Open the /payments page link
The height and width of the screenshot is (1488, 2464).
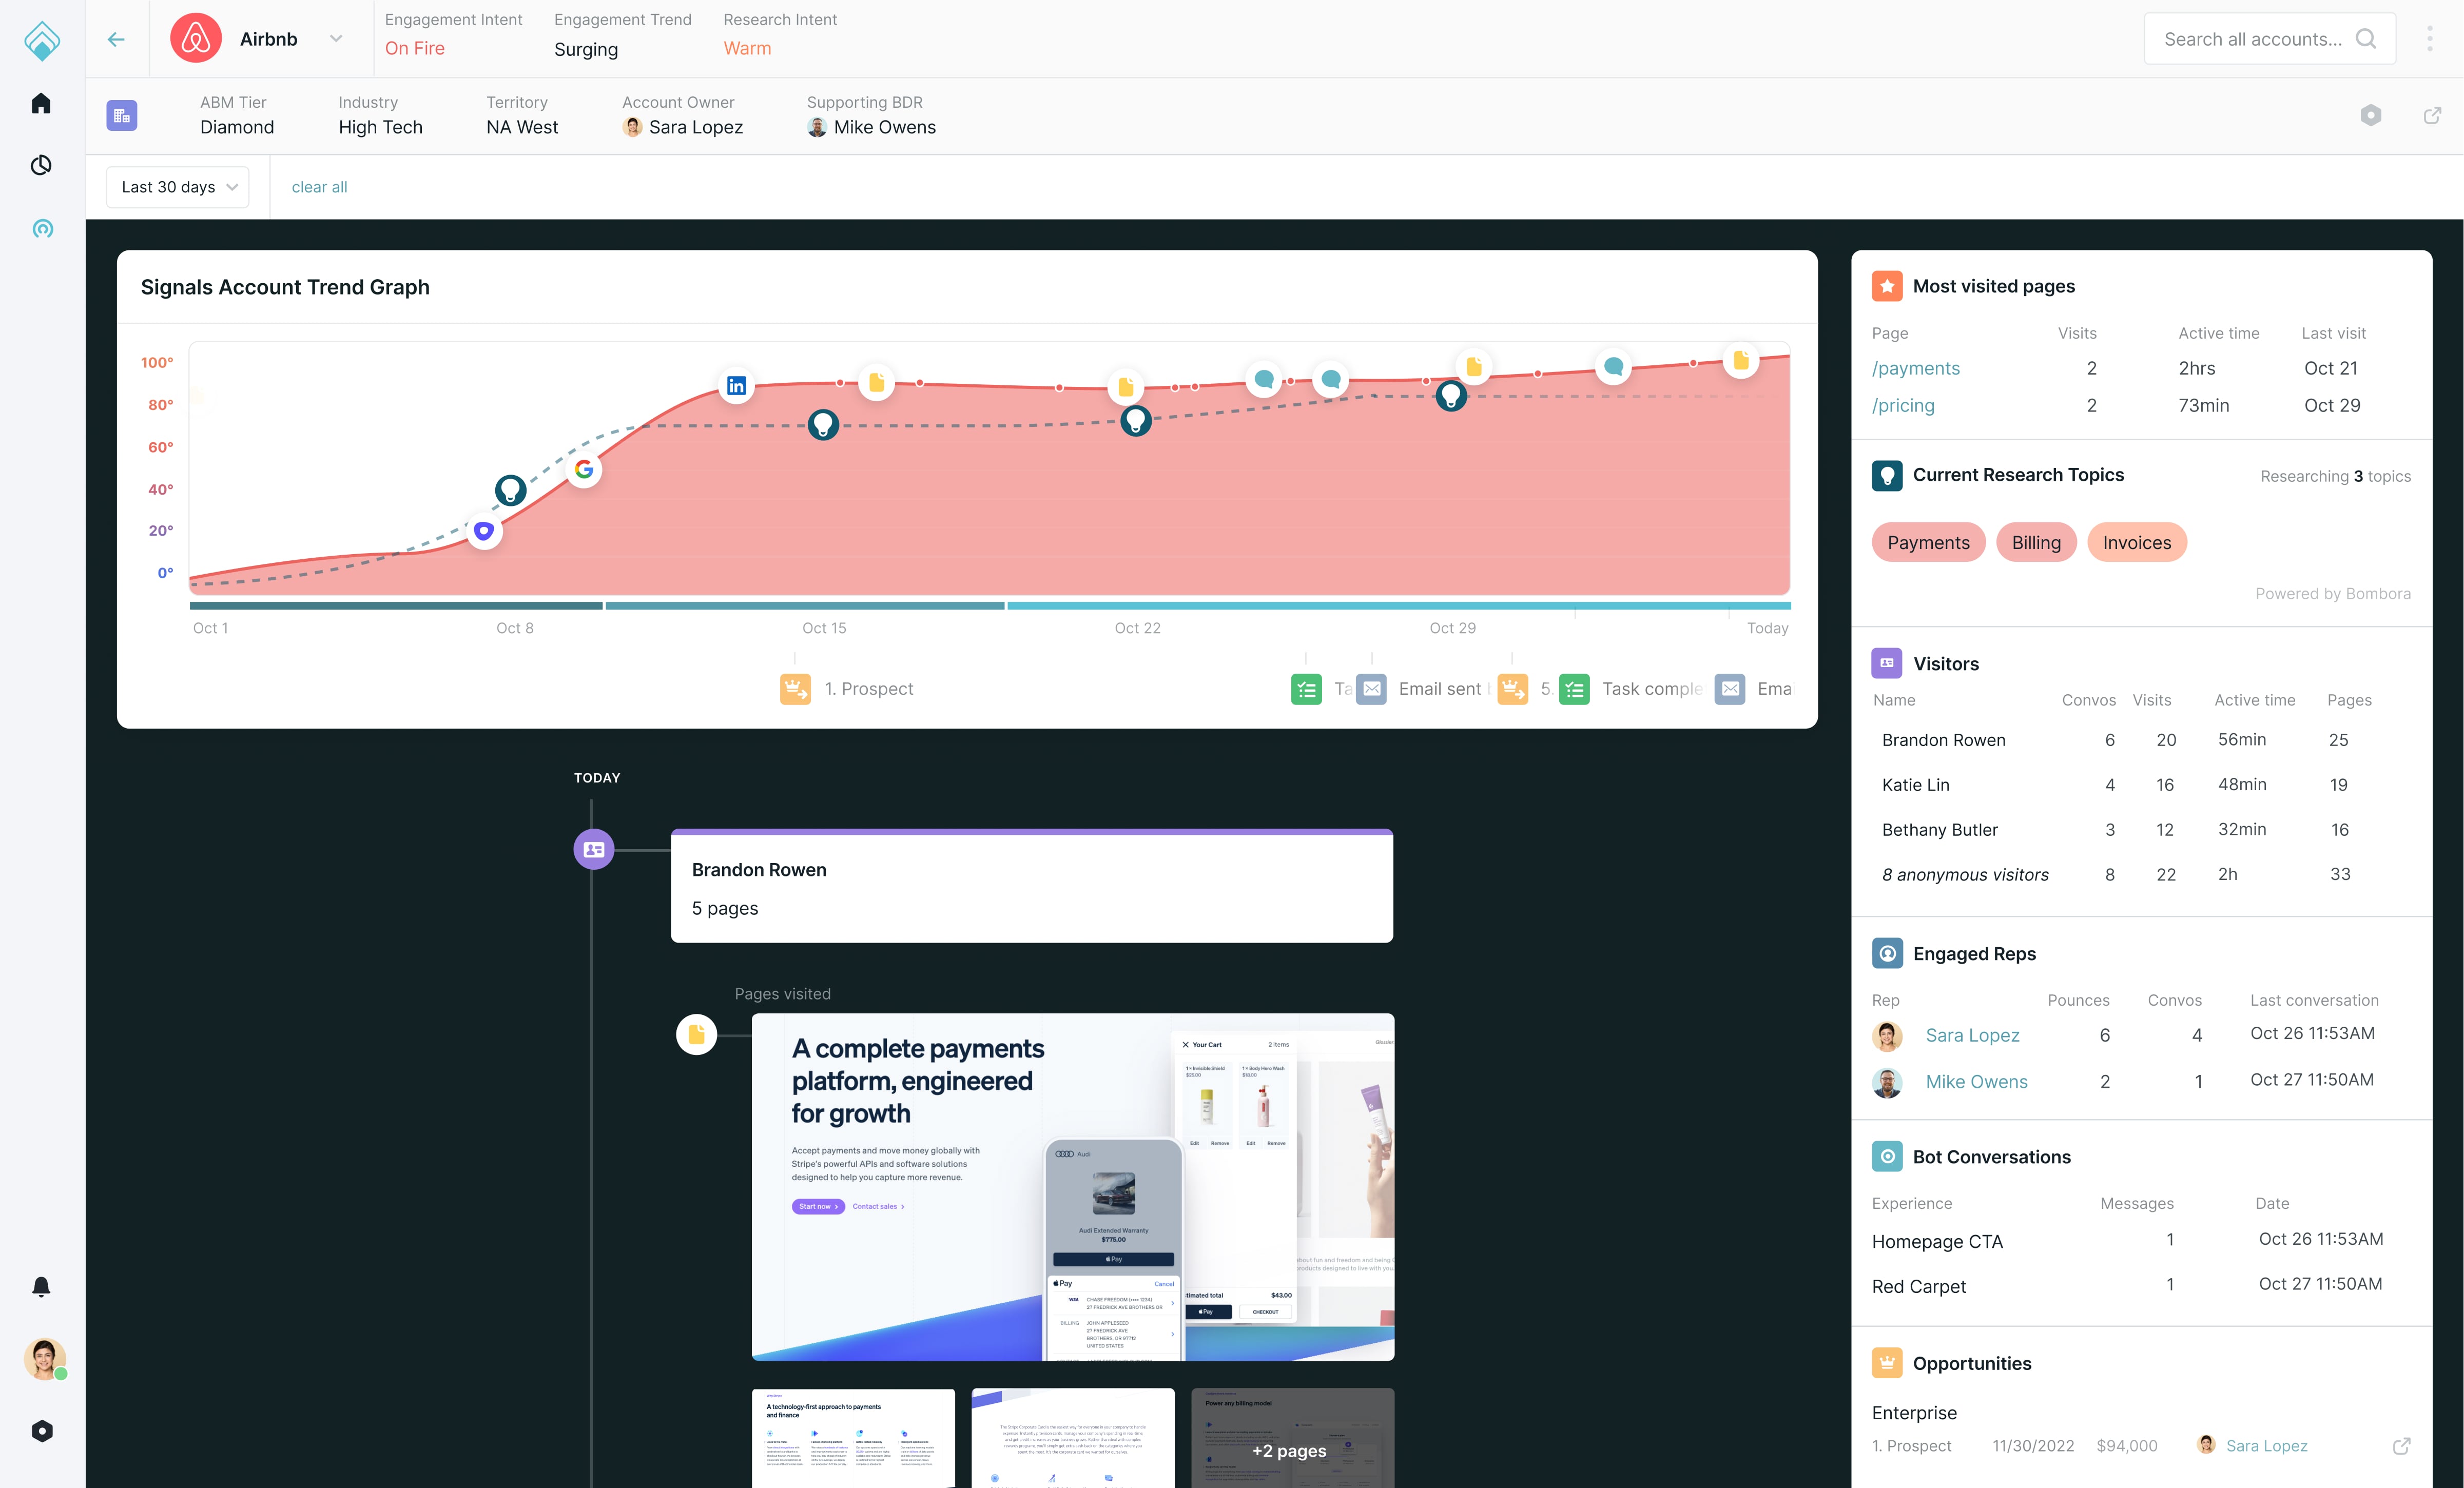click(1915, 368)
